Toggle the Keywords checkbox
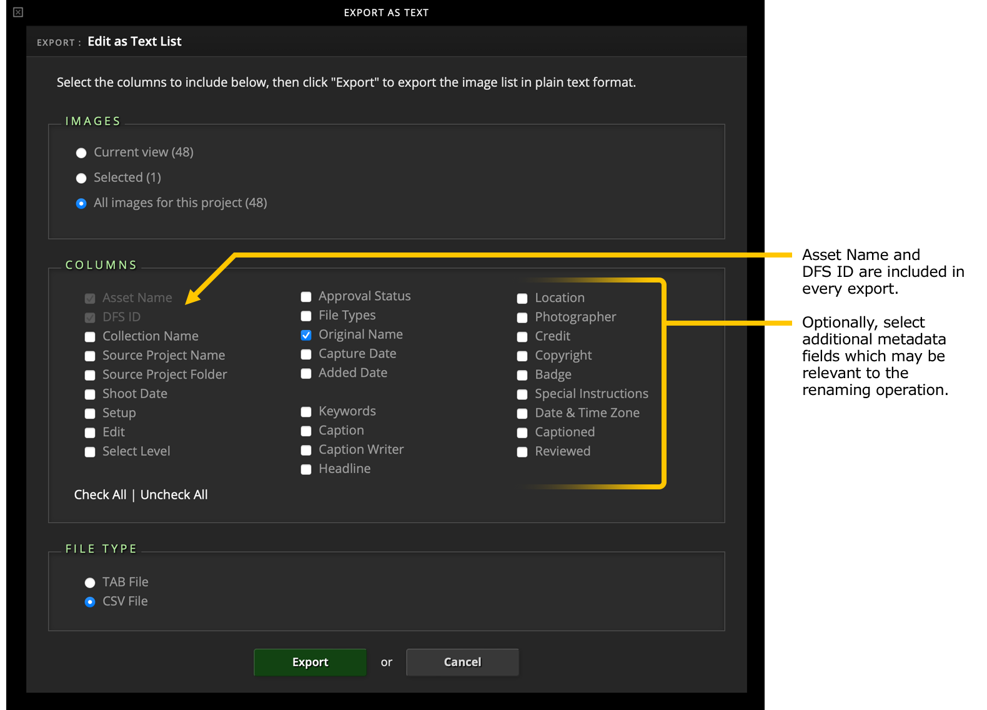987x710 pixels. pyautogui.click(x=306, y=412)
